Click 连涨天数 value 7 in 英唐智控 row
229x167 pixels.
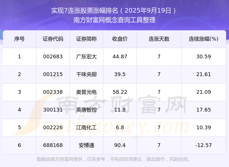(x=159, y=110)
